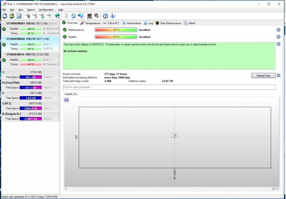286x199 pixels.
Task: Open the Report menu
Action: pos(31,9)
